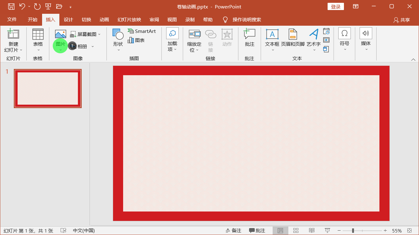Toggle the 备注 notes pane
419x235 pixels.
[233, 231]
